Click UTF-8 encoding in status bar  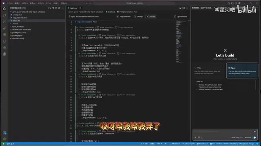click(159, 144)
